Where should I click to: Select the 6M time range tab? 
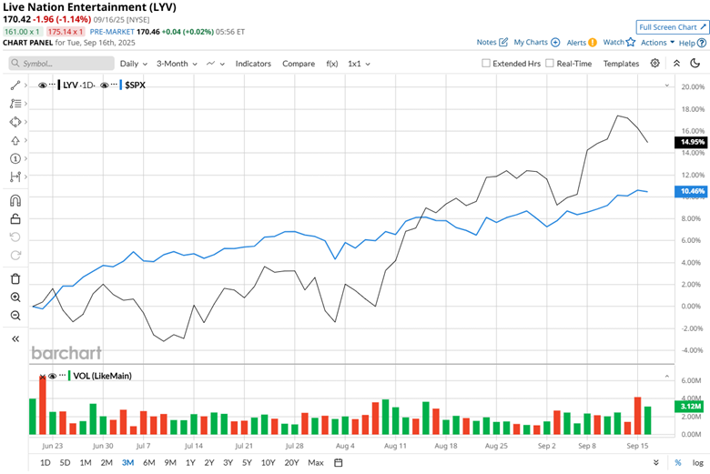pos(149,463)
